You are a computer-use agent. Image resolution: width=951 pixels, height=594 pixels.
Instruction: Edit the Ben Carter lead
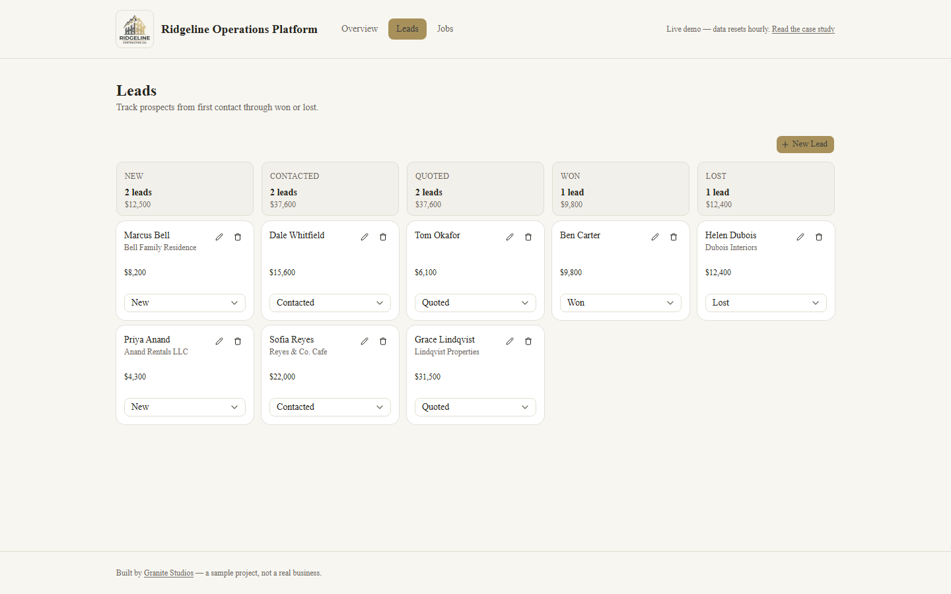coord(655,237)
